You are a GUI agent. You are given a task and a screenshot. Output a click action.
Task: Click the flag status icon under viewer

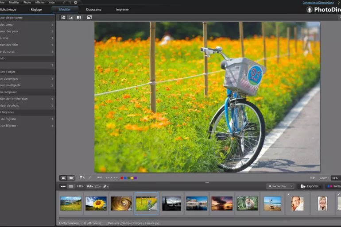click(100, 177)
